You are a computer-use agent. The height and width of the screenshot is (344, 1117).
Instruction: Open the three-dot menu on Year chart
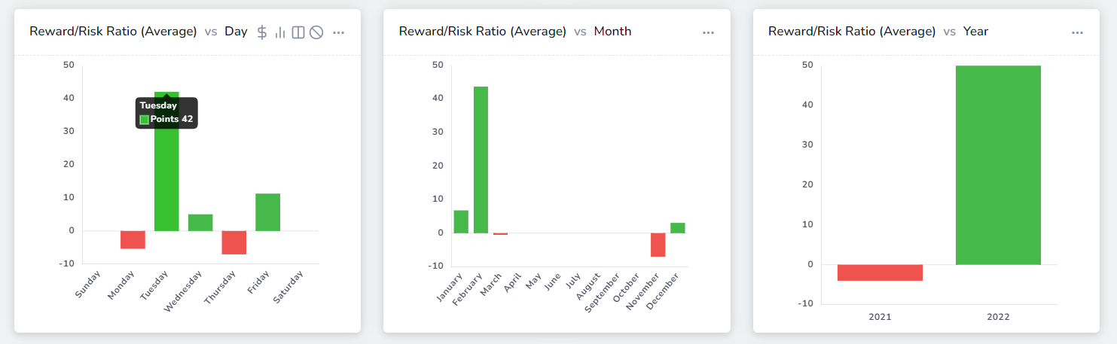click(x=1077, y=32)
